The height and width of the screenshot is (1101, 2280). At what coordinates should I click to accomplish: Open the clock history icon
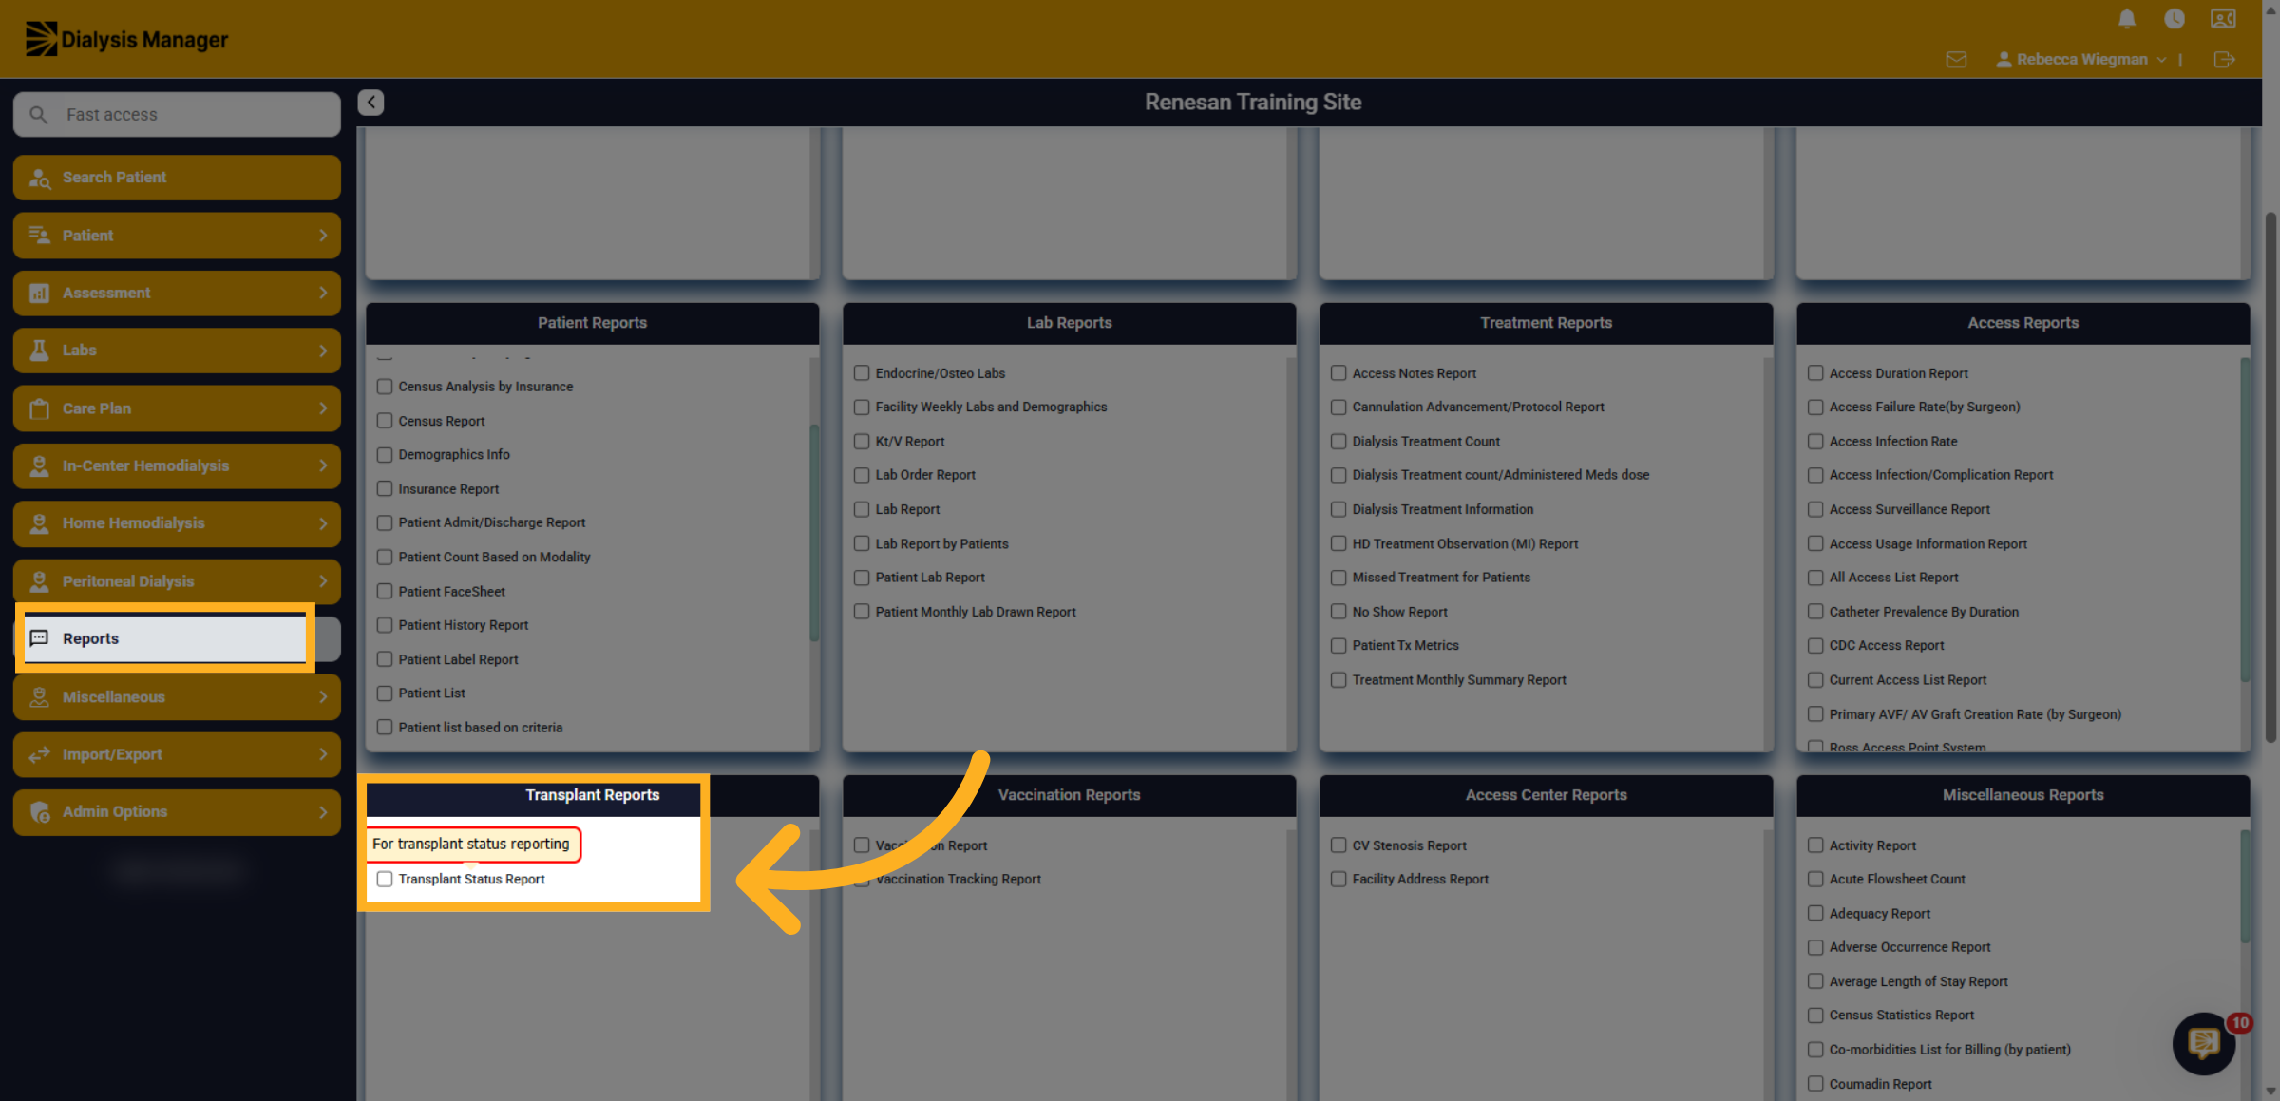[2175, 19]
